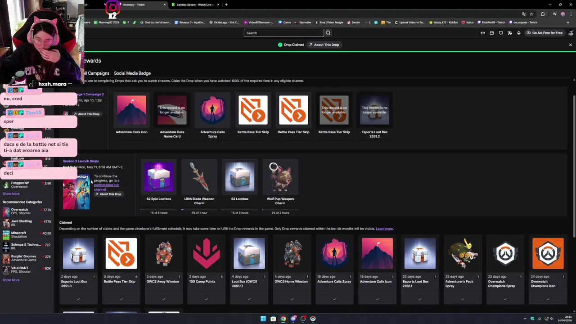
Task: Select Adventure Calls Spray campaign reward
Action: tap(212, 110)
